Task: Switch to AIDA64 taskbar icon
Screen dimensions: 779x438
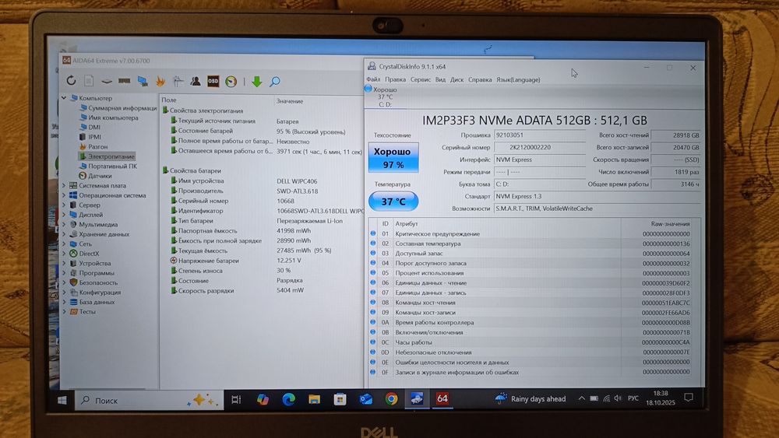Action: tap(442, 398)
